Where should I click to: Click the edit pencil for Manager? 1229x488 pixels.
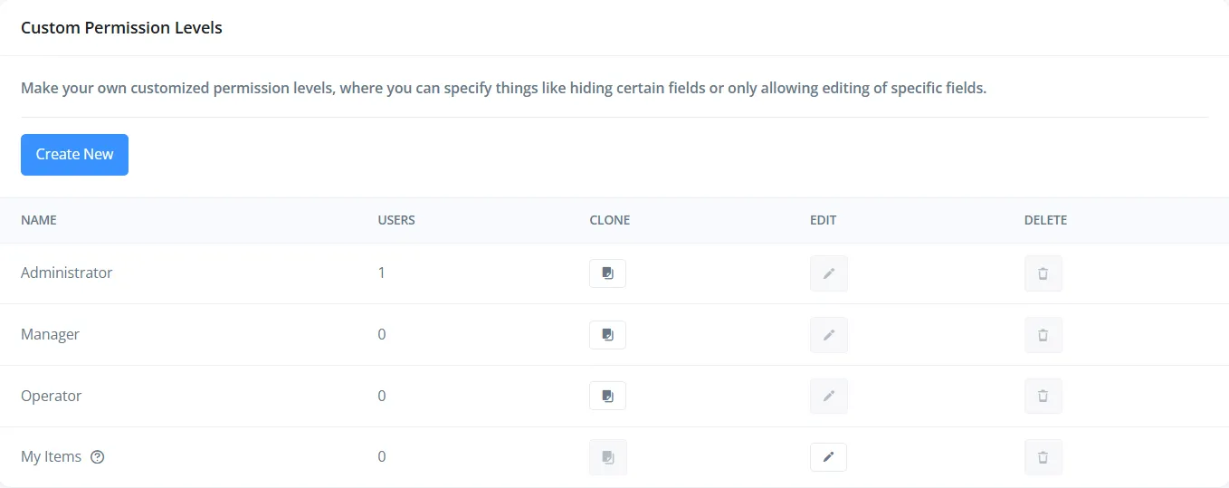coord(829,335)
